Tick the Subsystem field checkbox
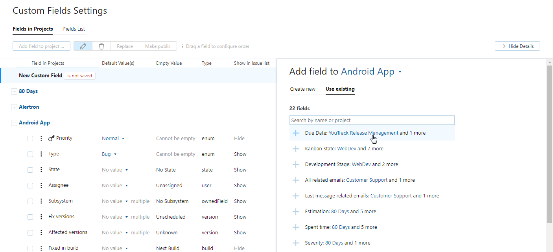 30,201
